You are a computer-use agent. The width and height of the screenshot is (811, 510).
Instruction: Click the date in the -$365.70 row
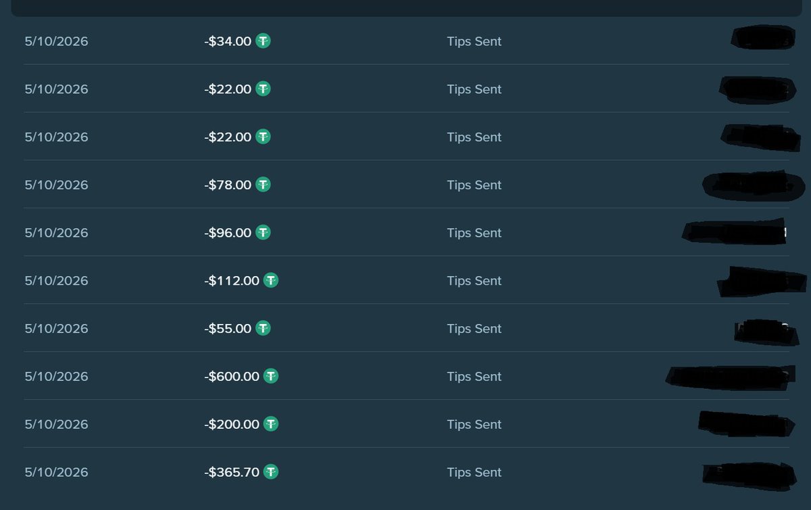(x=57, y=472)
